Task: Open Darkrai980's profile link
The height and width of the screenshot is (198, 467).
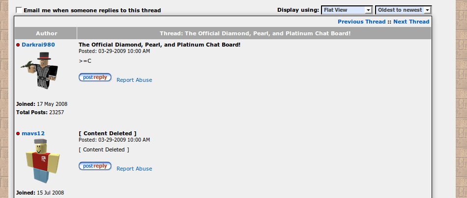Action: [x=38, y=45]
